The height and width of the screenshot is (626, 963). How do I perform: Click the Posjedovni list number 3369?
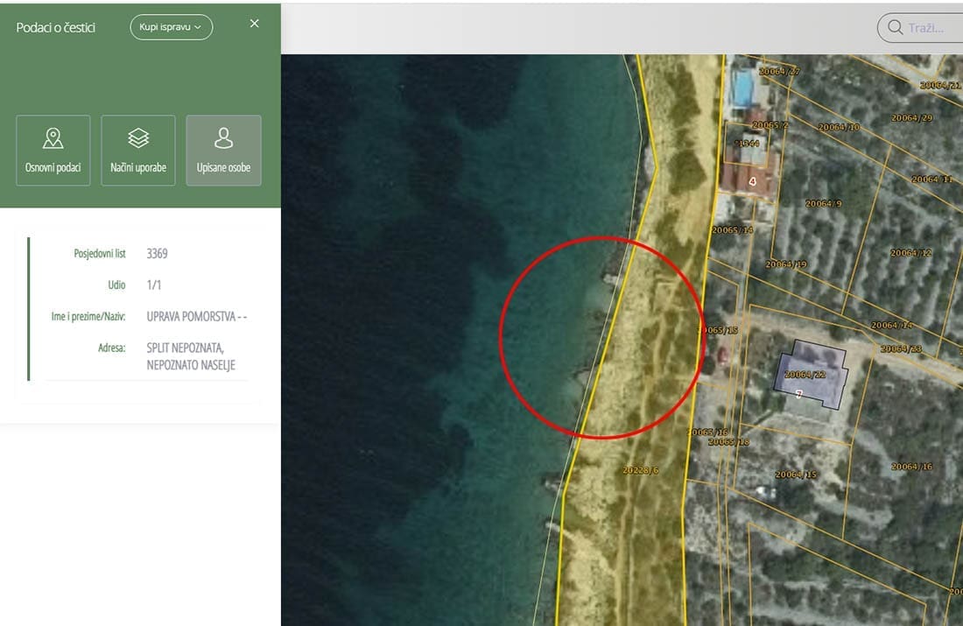158,254
